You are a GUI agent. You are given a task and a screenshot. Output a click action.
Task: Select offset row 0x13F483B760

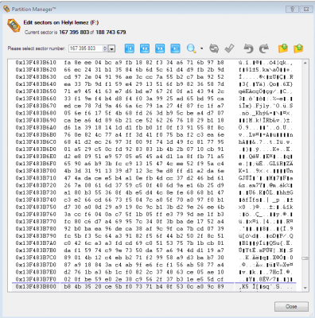pos(36,214)
